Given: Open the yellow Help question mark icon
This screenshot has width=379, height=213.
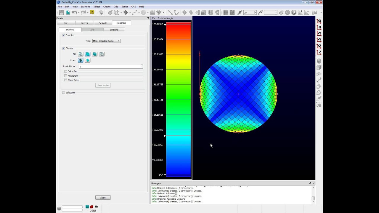Looking at the screenshot, I should (92, 12).
